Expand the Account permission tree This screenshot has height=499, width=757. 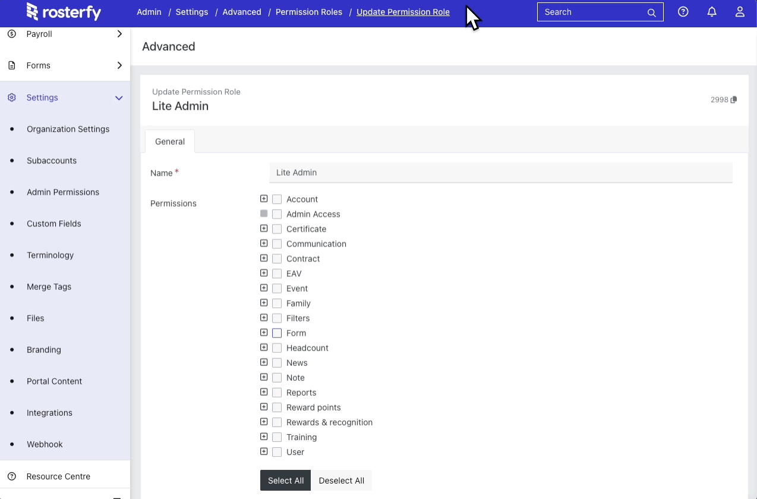pos(264,199)
